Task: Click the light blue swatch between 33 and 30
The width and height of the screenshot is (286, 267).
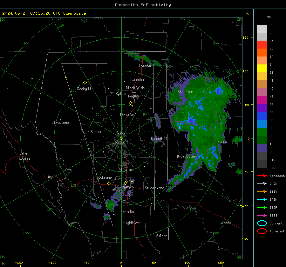Action: click(x=262, y=124)
